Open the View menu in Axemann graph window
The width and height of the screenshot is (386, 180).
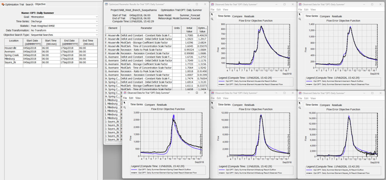coord(313,10)
